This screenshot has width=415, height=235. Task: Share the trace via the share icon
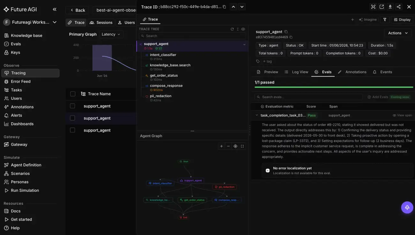point(399,7)
